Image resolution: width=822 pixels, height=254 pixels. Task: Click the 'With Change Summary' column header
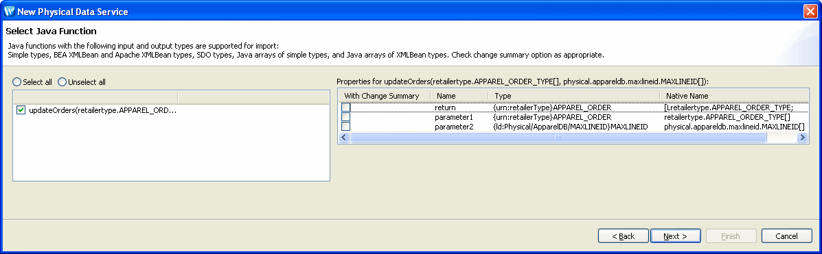(385, 96)
